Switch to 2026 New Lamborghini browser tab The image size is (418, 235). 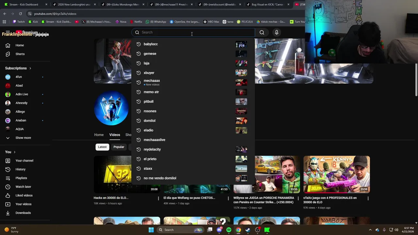click(x=74, y=5)
